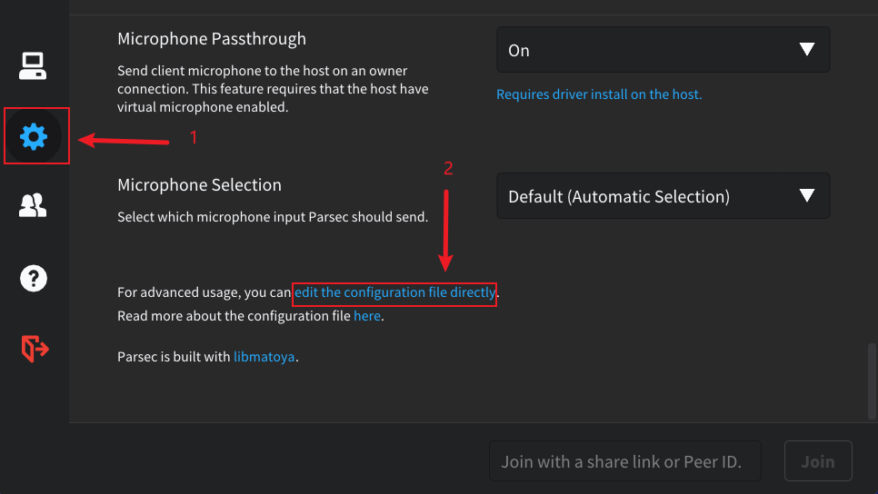Select the "Default (Automatic Selection)" text
This screenshot has height=494, width=878.
[619, 196]
